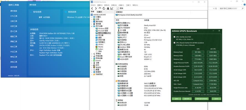Image resolution: width=246 pixels, height=110 pixels.
Task: Click the 理论峰值性能 section icon
Action: click(x=116, y=81)
